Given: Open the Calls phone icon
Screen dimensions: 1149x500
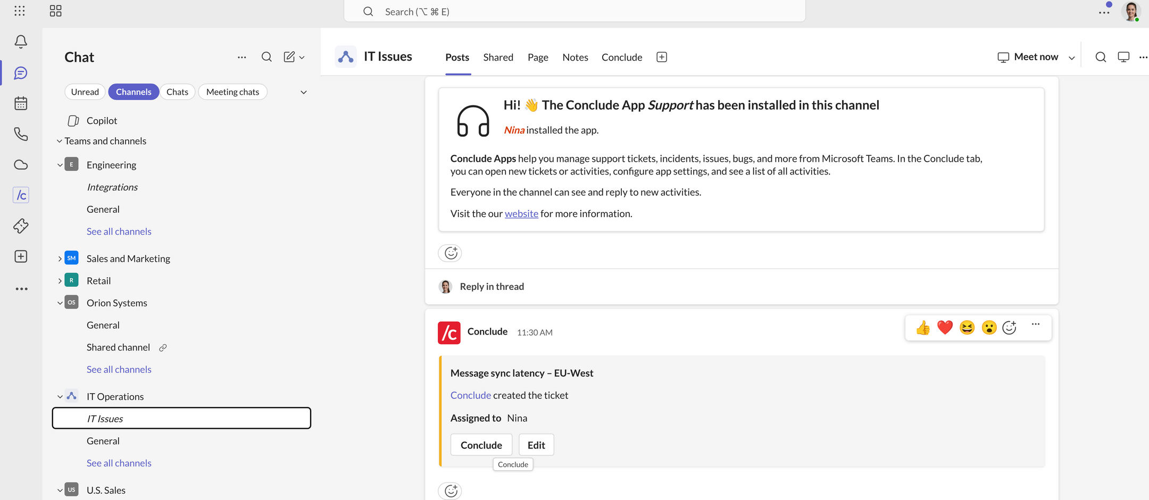Looking at the screenshot, I should point(21,134).
